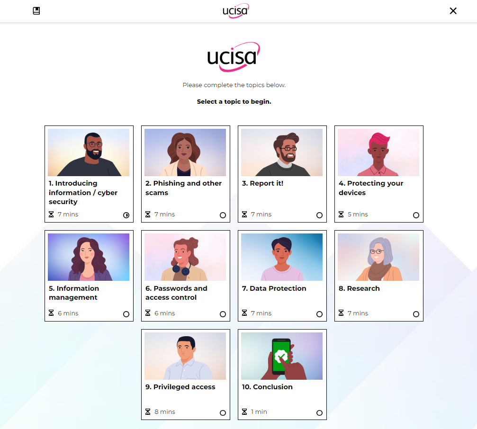Select the Phishing and other scams topic
The height and width of the screenshot is (429, 477).
183,188
